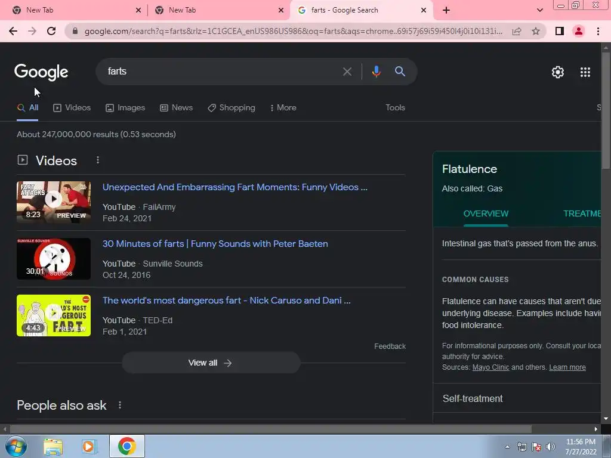Open Windows Explorer from the taskbar
This screenshot has width=611, height=458.
53,447
